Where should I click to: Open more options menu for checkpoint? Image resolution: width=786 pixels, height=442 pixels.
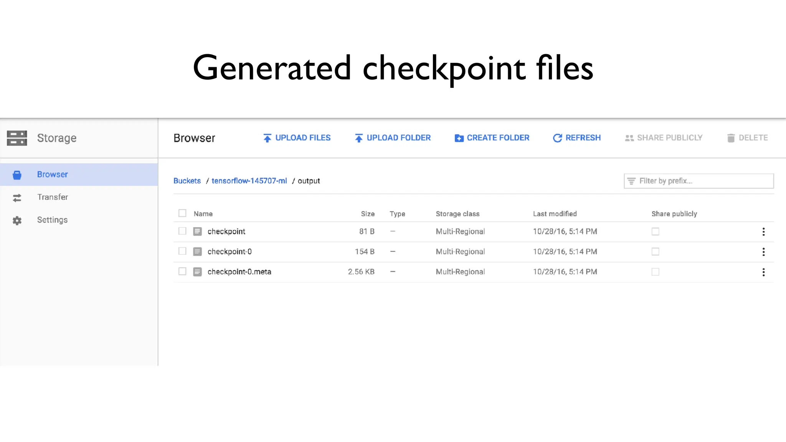coord(763,232)
